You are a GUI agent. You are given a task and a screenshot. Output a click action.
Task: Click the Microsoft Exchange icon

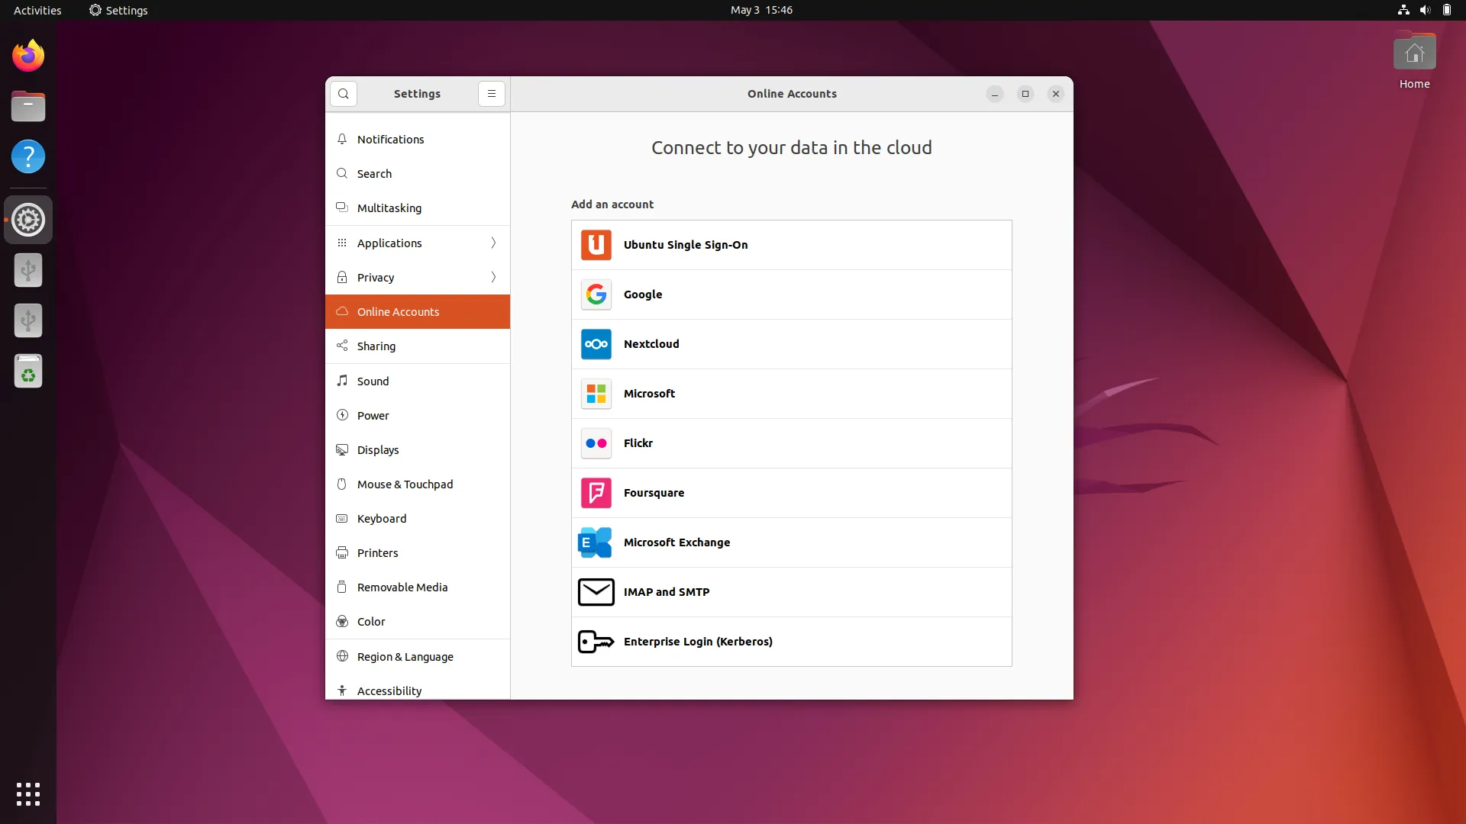coord(596,542)
